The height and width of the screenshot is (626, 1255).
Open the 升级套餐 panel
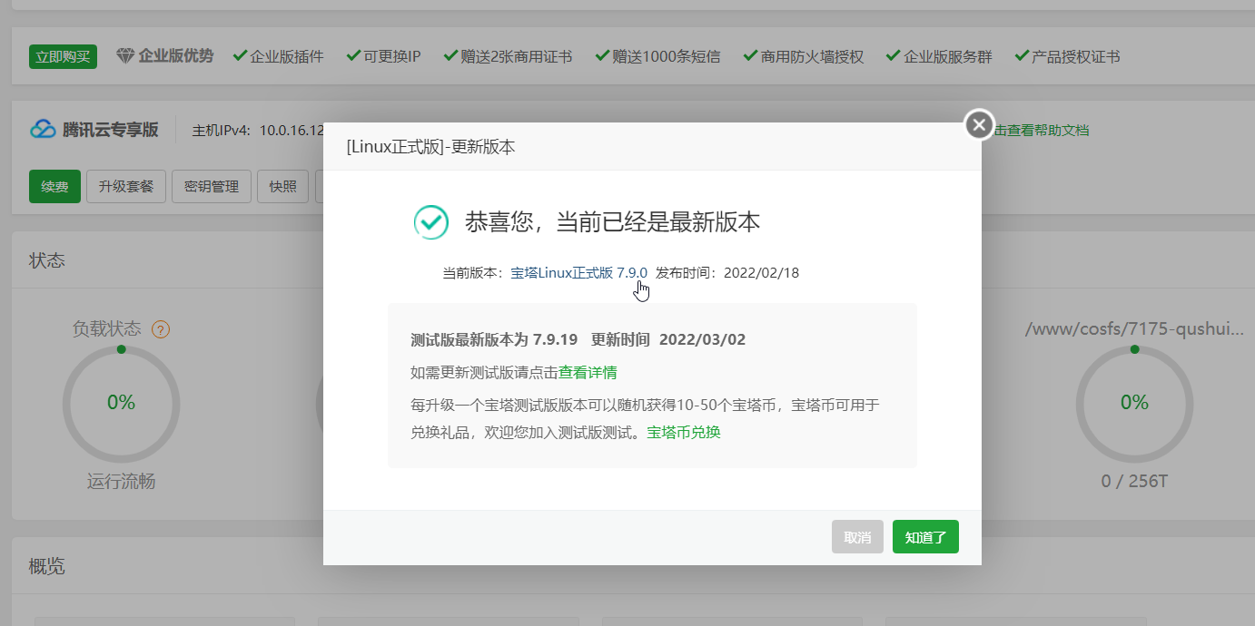(x=125, y=186)
